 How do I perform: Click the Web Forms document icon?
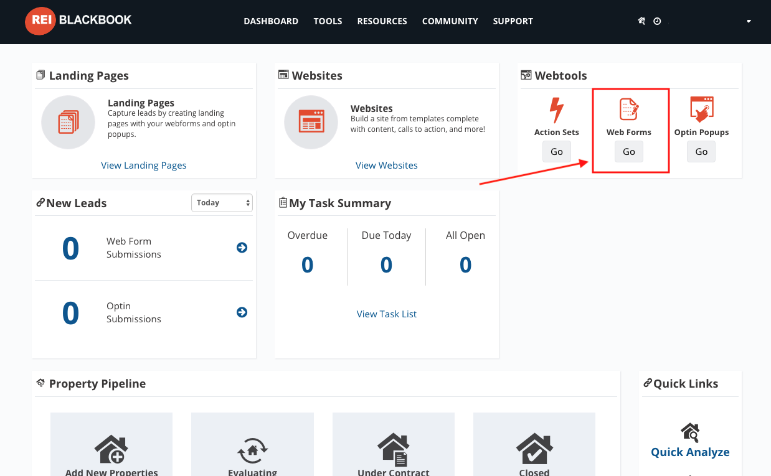coord(629,110)
